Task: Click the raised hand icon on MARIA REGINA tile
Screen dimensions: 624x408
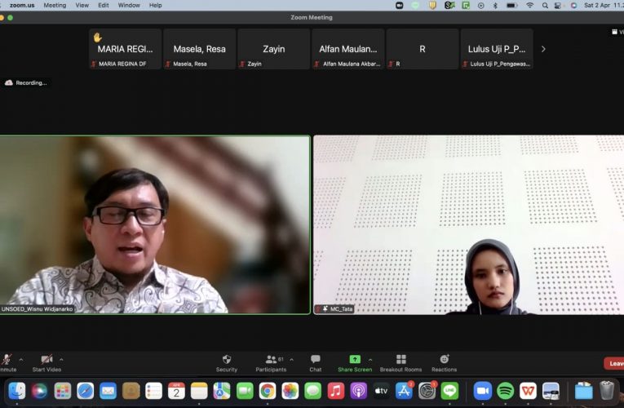Action: coord(98,38)
